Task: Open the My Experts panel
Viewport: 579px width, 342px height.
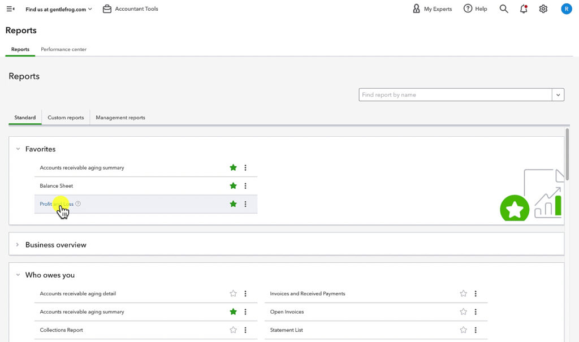Action: (433, 9)
